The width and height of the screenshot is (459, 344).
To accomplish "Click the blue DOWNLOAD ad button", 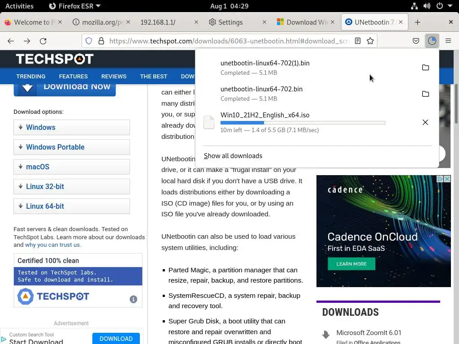I will [x=116, y=339].
